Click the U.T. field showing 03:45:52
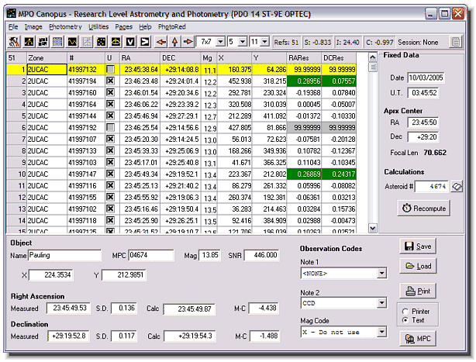 click(x=423, y=93)
